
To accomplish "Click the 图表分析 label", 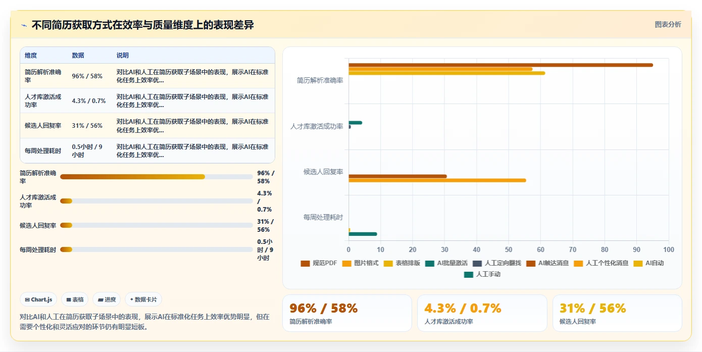I will coord(668,24).
